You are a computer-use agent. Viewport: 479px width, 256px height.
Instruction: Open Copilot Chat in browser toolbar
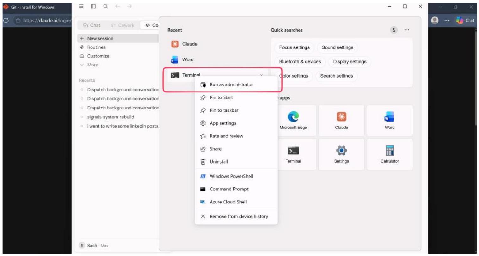click(x=465, y=20)
